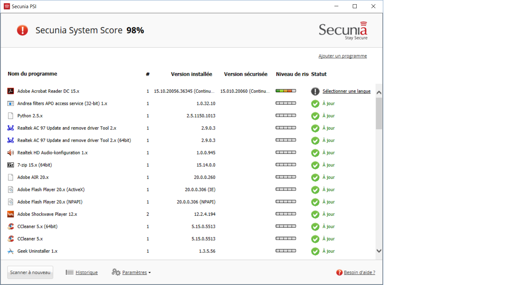Screen dimensions: 528x285
Task: Click the Adobe Flash Player (NPAPI) icon
Action: click(10, 202)
